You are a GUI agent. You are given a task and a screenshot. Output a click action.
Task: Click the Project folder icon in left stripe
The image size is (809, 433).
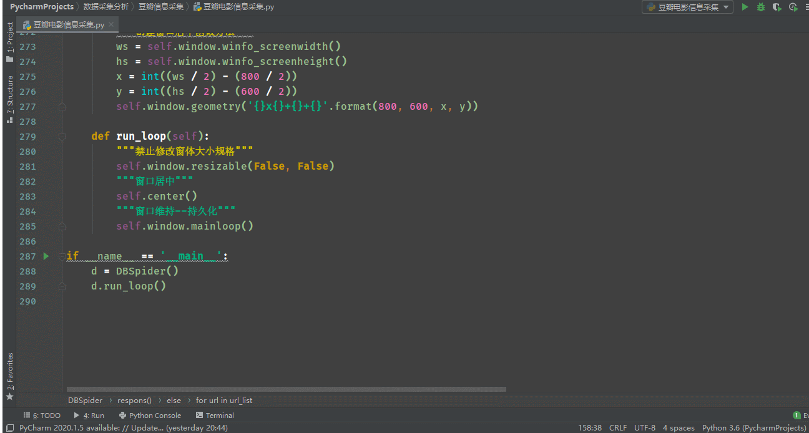pyautogui.click(x=10, y=59)
